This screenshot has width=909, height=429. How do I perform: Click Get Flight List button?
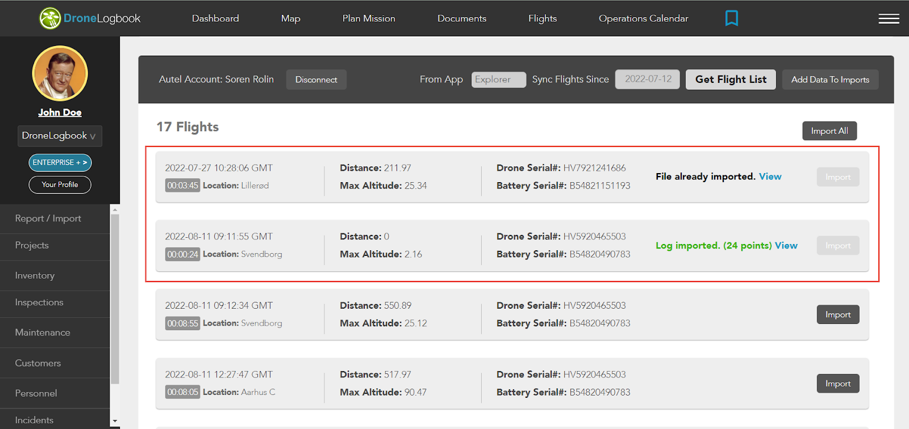731,79
